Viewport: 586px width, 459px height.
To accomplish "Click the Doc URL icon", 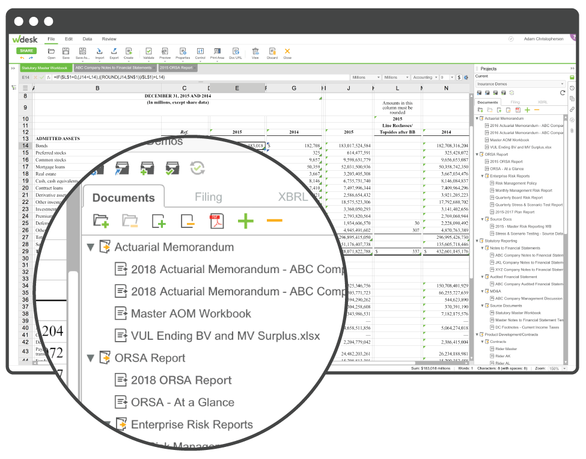I will pyautogui.click(x=236, y=51).
